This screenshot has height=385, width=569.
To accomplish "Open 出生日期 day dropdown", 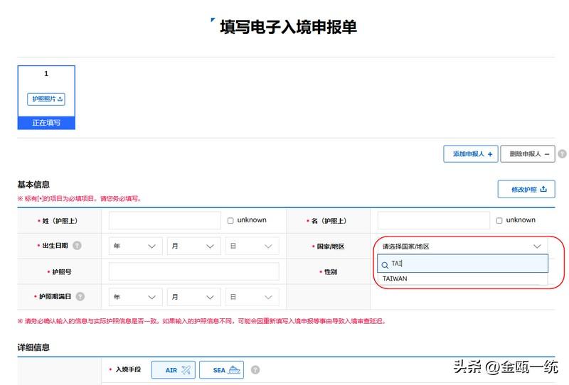I will [252, 246].
